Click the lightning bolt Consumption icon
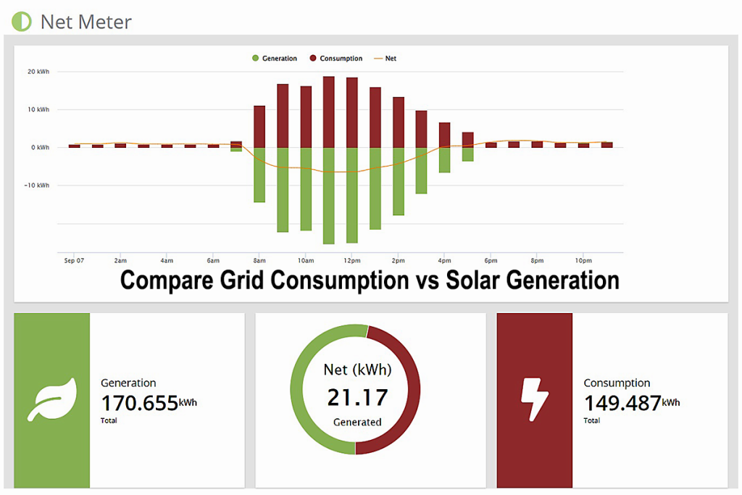The height and width of the screenshot is (495, 742). click(x=535, y=400)
